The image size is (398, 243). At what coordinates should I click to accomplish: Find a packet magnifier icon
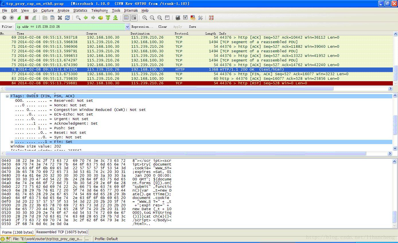click(78, 18)
